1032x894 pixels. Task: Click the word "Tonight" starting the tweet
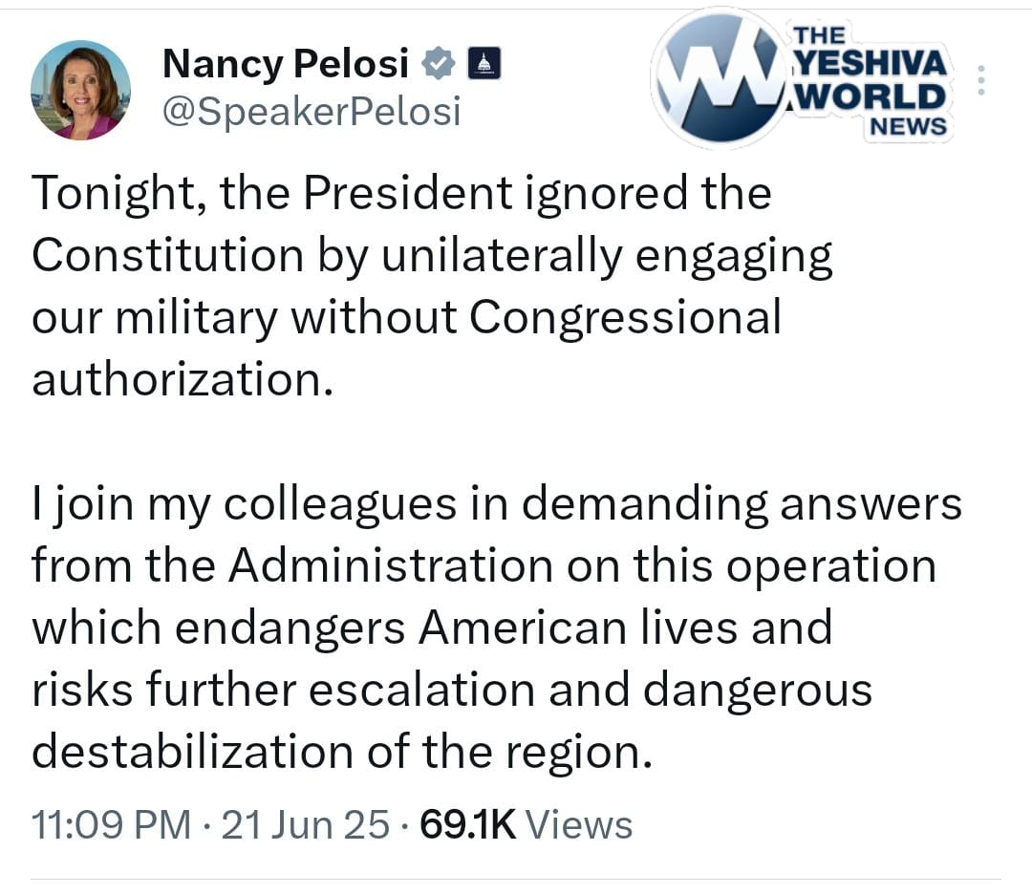[x=115, y=194]
